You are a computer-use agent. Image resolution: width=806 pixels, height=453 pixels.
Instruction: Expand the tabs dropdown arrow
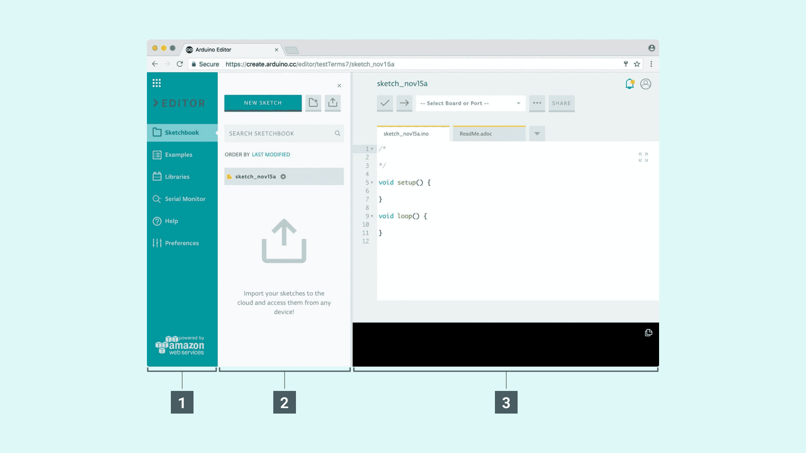tap(537, 134)
